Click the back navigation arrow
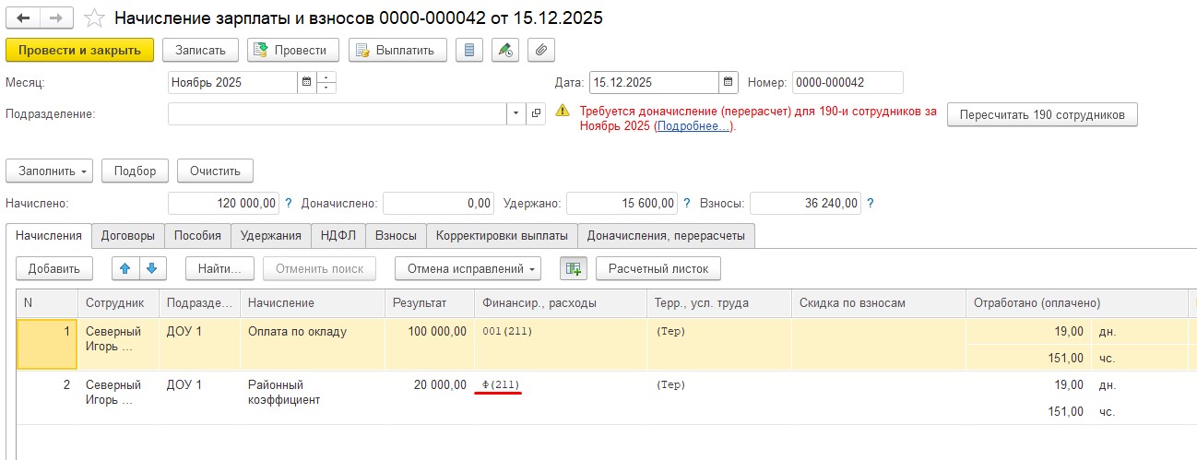Screen dimensions: 1197x460 pyautogui.click(x=23, y=18)
